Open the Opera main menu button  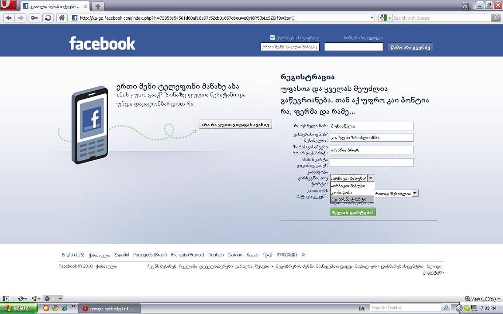click(x=8, y=5)
